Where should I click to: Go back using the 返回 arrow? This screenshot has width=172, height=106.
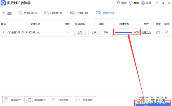[x=7, y=13]
